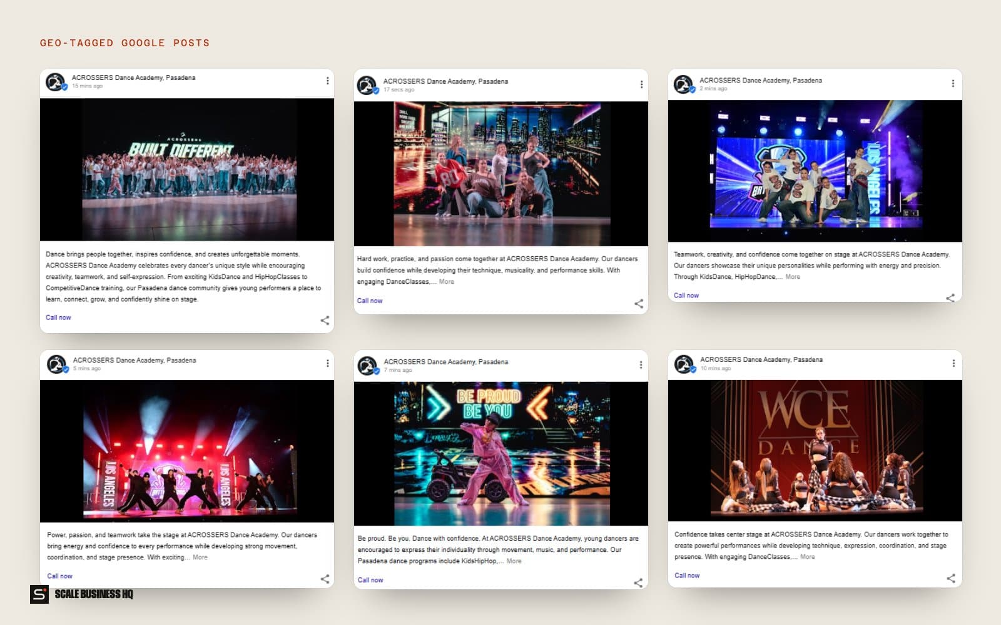
Task: Open options menu on the 'Built Different' post
Action: (327, 81)
